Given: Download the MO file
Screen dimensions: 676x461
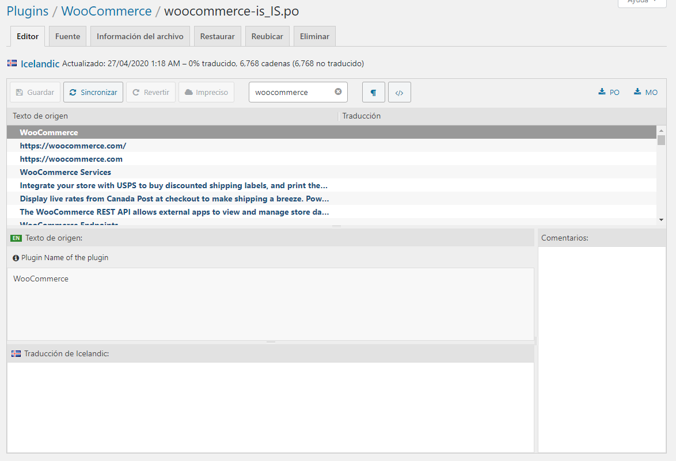Looking at the screenshot, I should 645,92.
